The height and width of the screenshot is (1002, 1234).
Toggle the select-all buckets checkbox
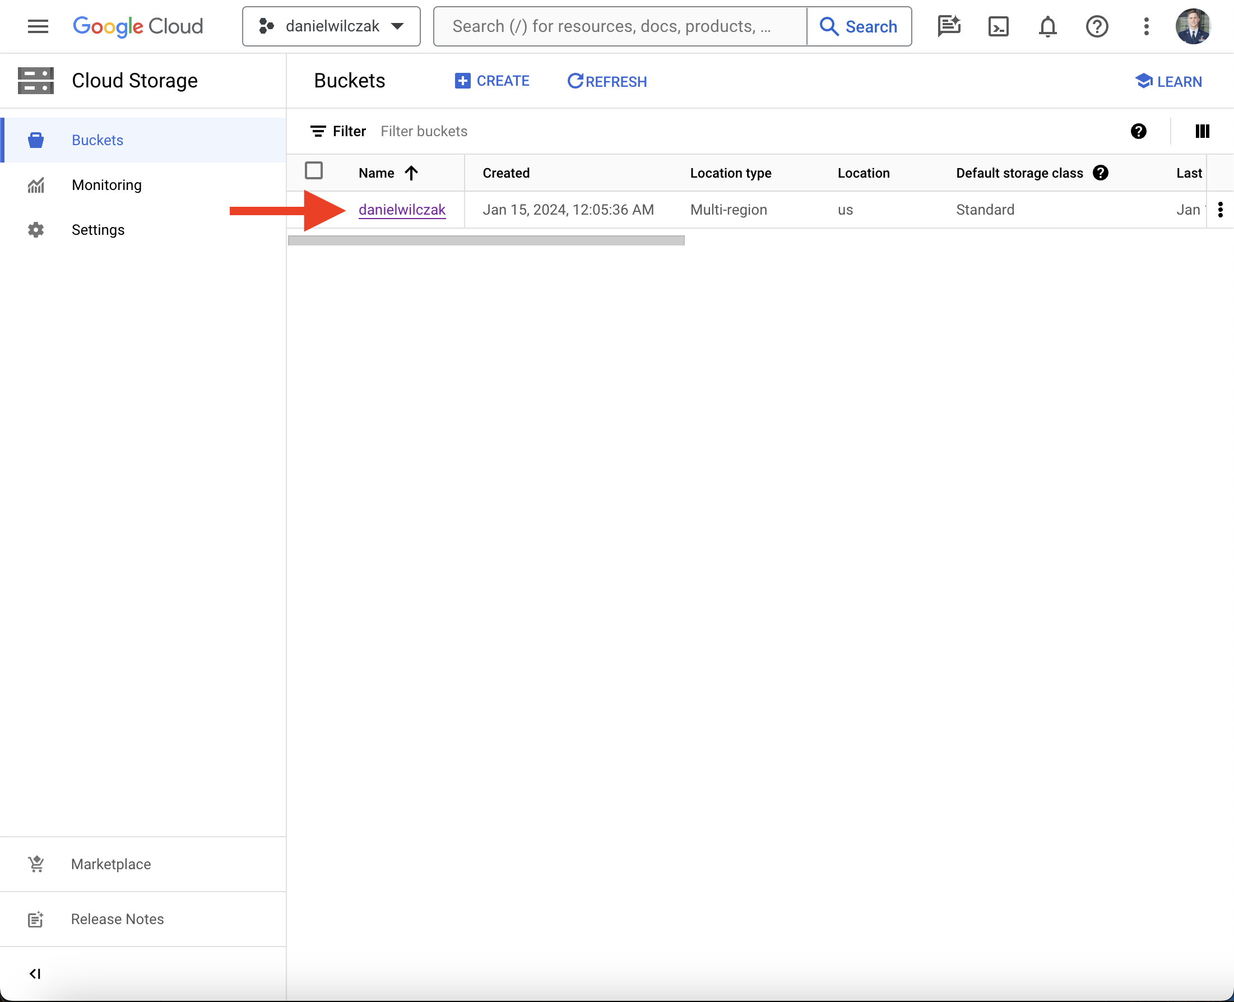pyautogui.click(x=313, y=171)
